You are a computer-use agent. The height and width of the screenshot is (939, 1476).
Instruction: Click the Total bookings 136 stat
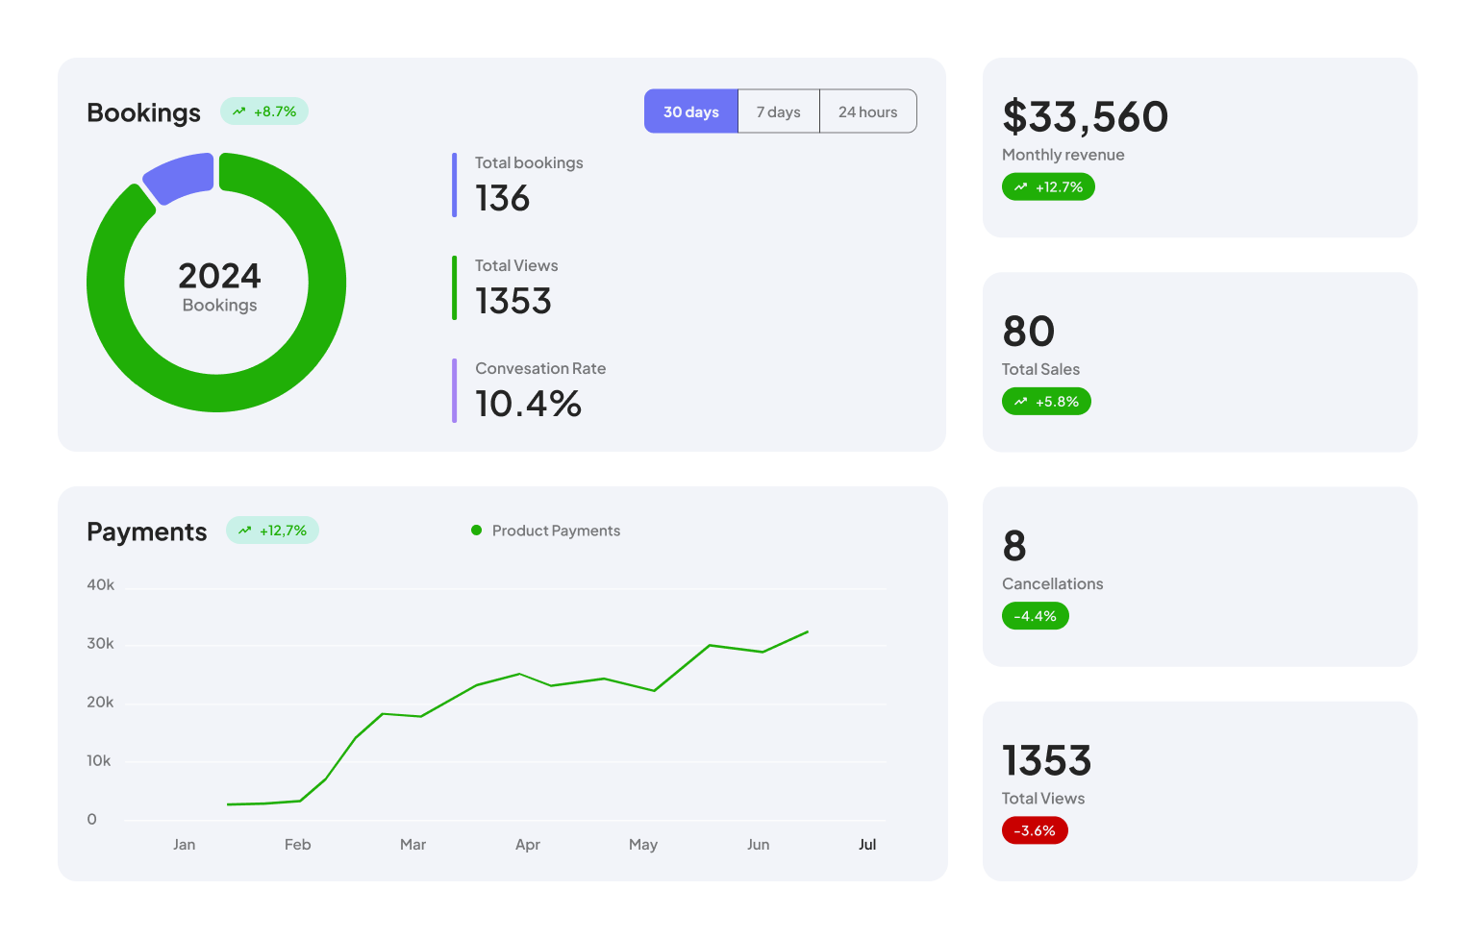tap(527, 185)
